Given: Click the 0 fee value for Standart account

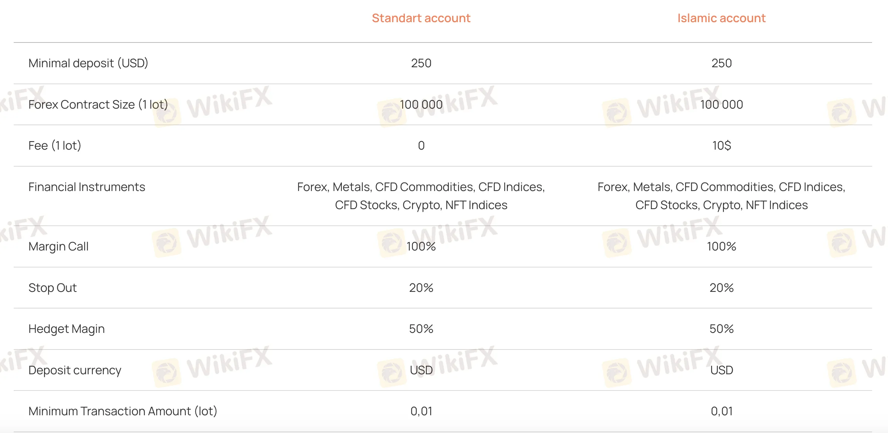Looking at the screenshot, I should point(421,146).
